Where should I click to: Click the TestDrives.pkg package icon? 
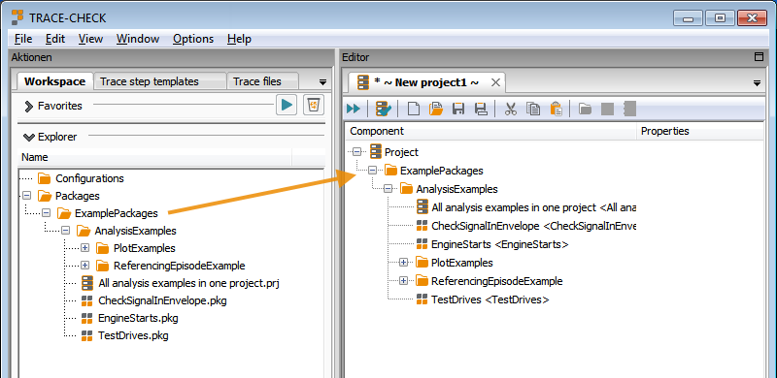[87, 335]
